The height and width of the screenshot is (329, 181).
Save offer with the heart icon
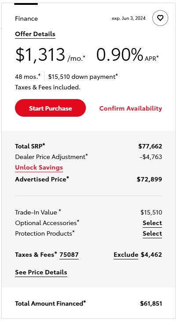(160, 18)
